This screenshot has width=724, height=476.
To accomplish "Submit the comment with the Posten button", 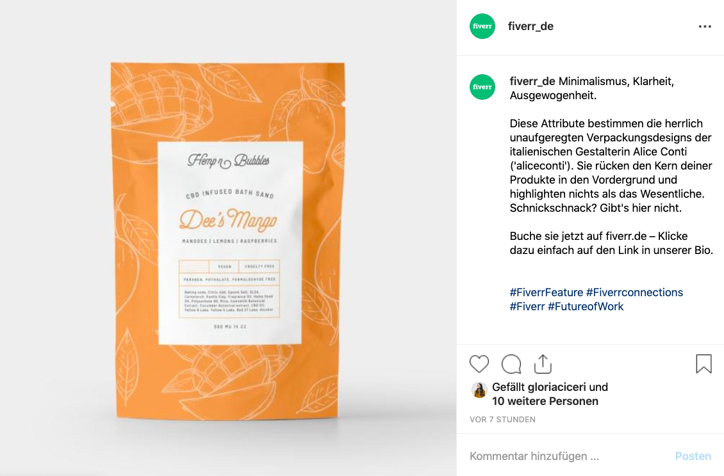I will pyautogui.click(x=693, y=456).
